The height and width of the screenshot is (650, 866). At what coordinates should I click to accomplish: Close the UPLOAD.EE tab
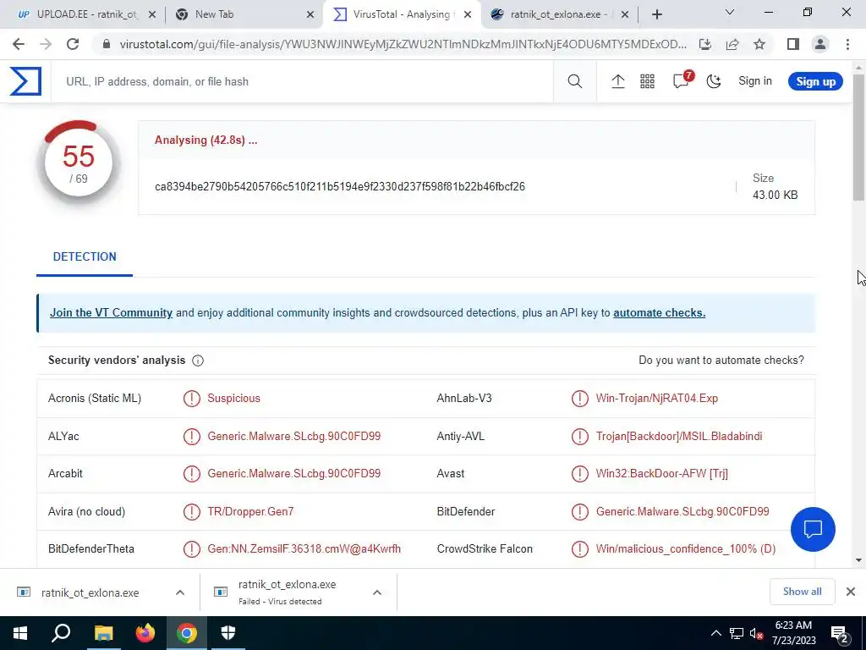pos(152,15)
